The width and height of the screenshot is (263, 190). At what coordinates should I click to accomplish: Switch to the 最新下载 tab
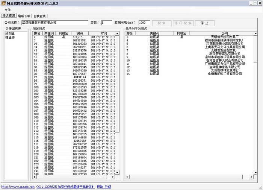pyautogui.click(x=24, y=16)
